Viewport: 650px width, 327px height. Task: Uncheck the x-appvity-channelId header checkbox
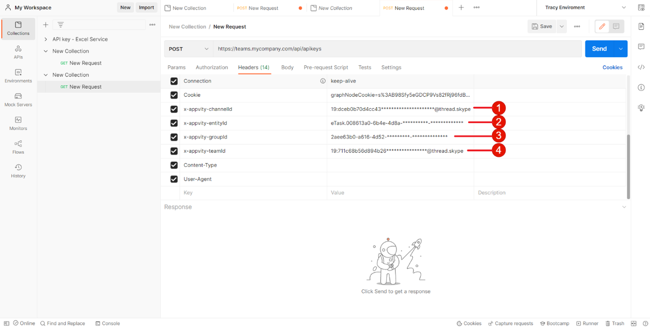click(x=174, y=109)
